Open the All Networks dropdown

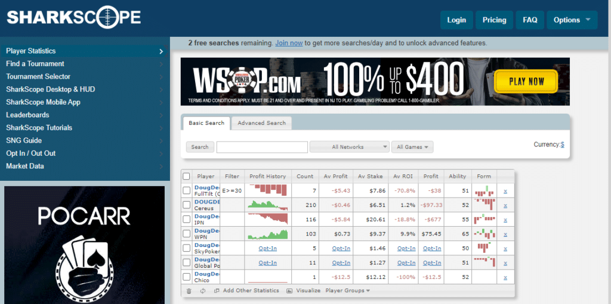(x=350, y=147)
